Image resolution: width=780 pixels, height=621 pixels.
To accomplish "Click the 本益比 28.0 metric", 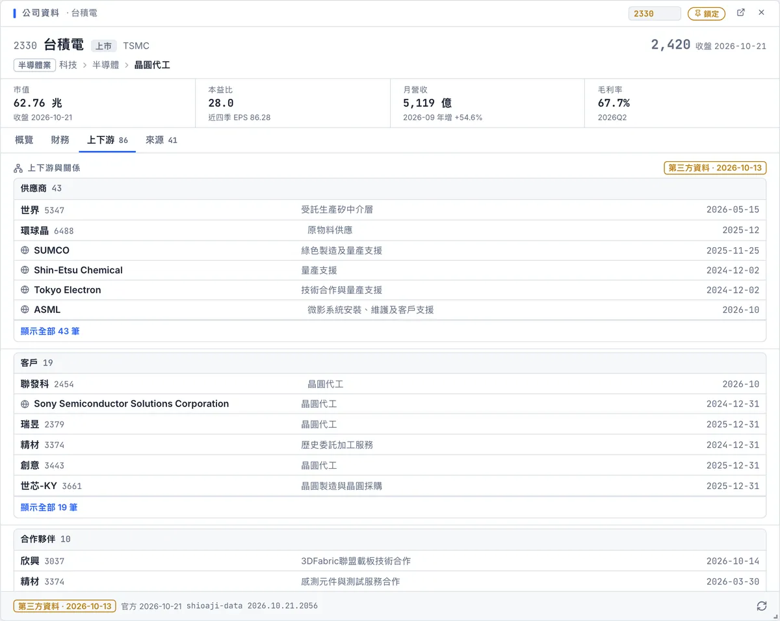I will click(292, 103).
